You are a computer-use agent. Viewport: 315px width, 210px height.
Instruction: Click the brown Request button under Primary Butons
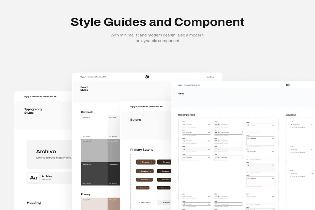pyautogui.click(x=145, y=162)
